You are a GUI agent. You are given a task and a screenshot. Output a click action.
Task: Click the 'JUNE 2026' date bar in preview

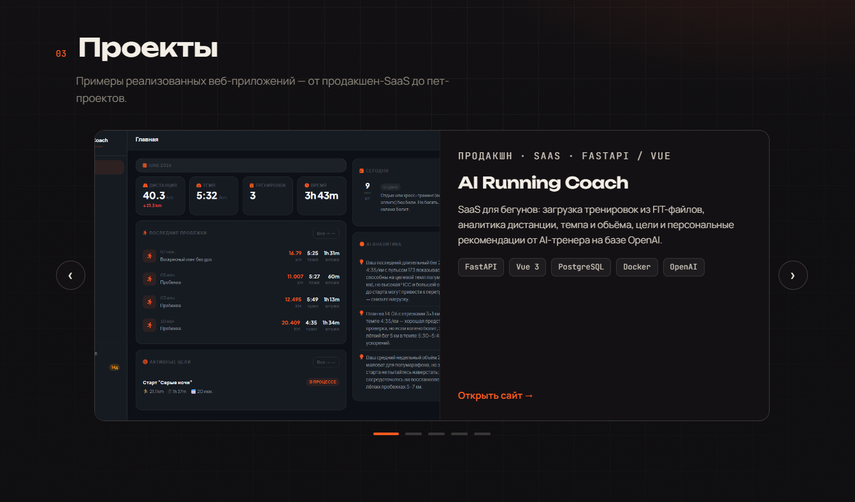click(x=241, y=166)
